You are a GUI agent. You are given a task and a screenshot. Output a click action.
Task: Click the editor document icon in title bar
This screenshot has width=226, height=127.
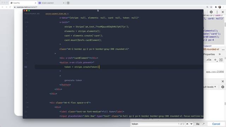[x=98, y=11]
